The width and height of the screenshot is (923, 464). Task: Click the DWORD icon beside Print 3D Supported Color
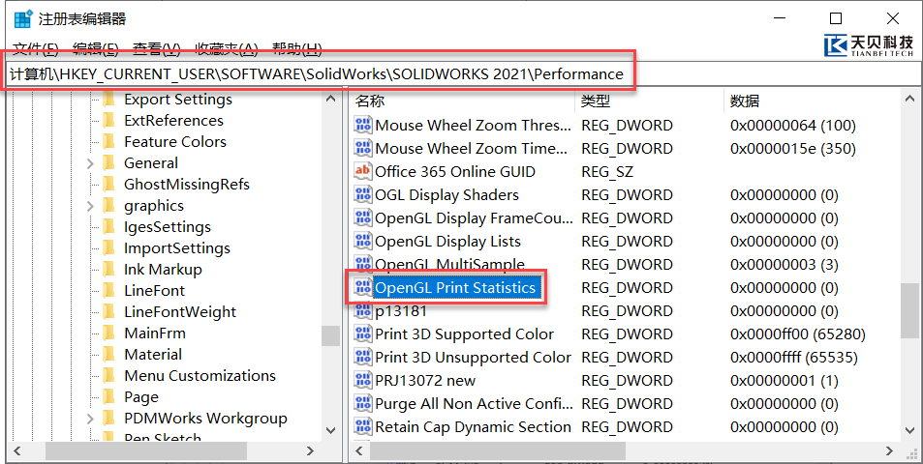(362, 334)
